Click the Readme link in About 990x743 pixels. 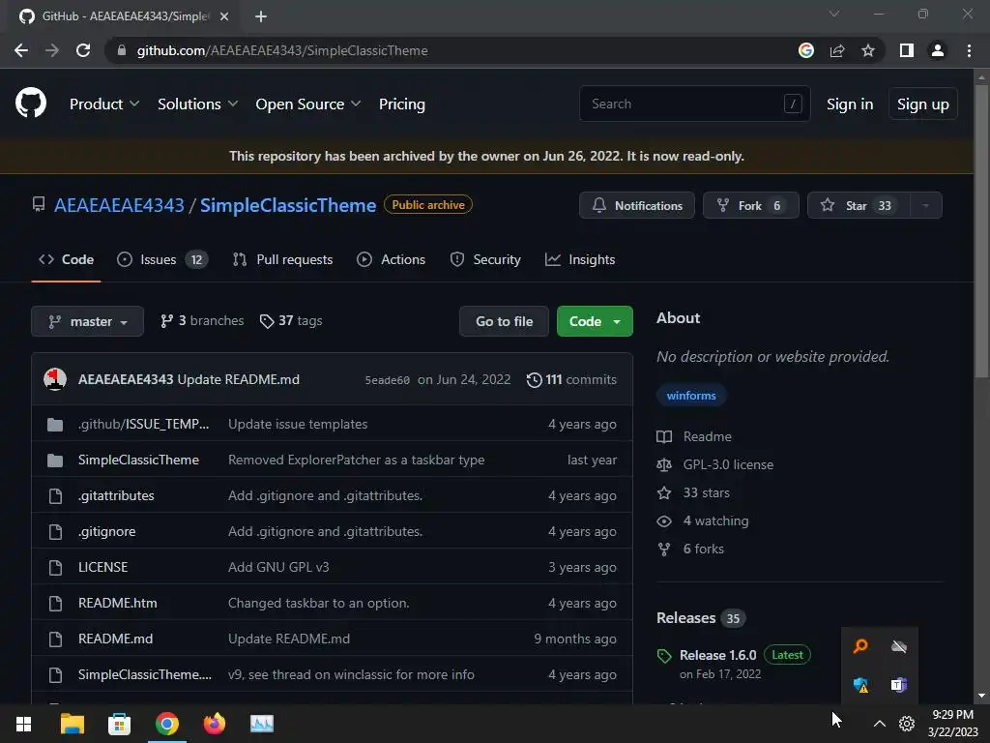click(707, 436)
